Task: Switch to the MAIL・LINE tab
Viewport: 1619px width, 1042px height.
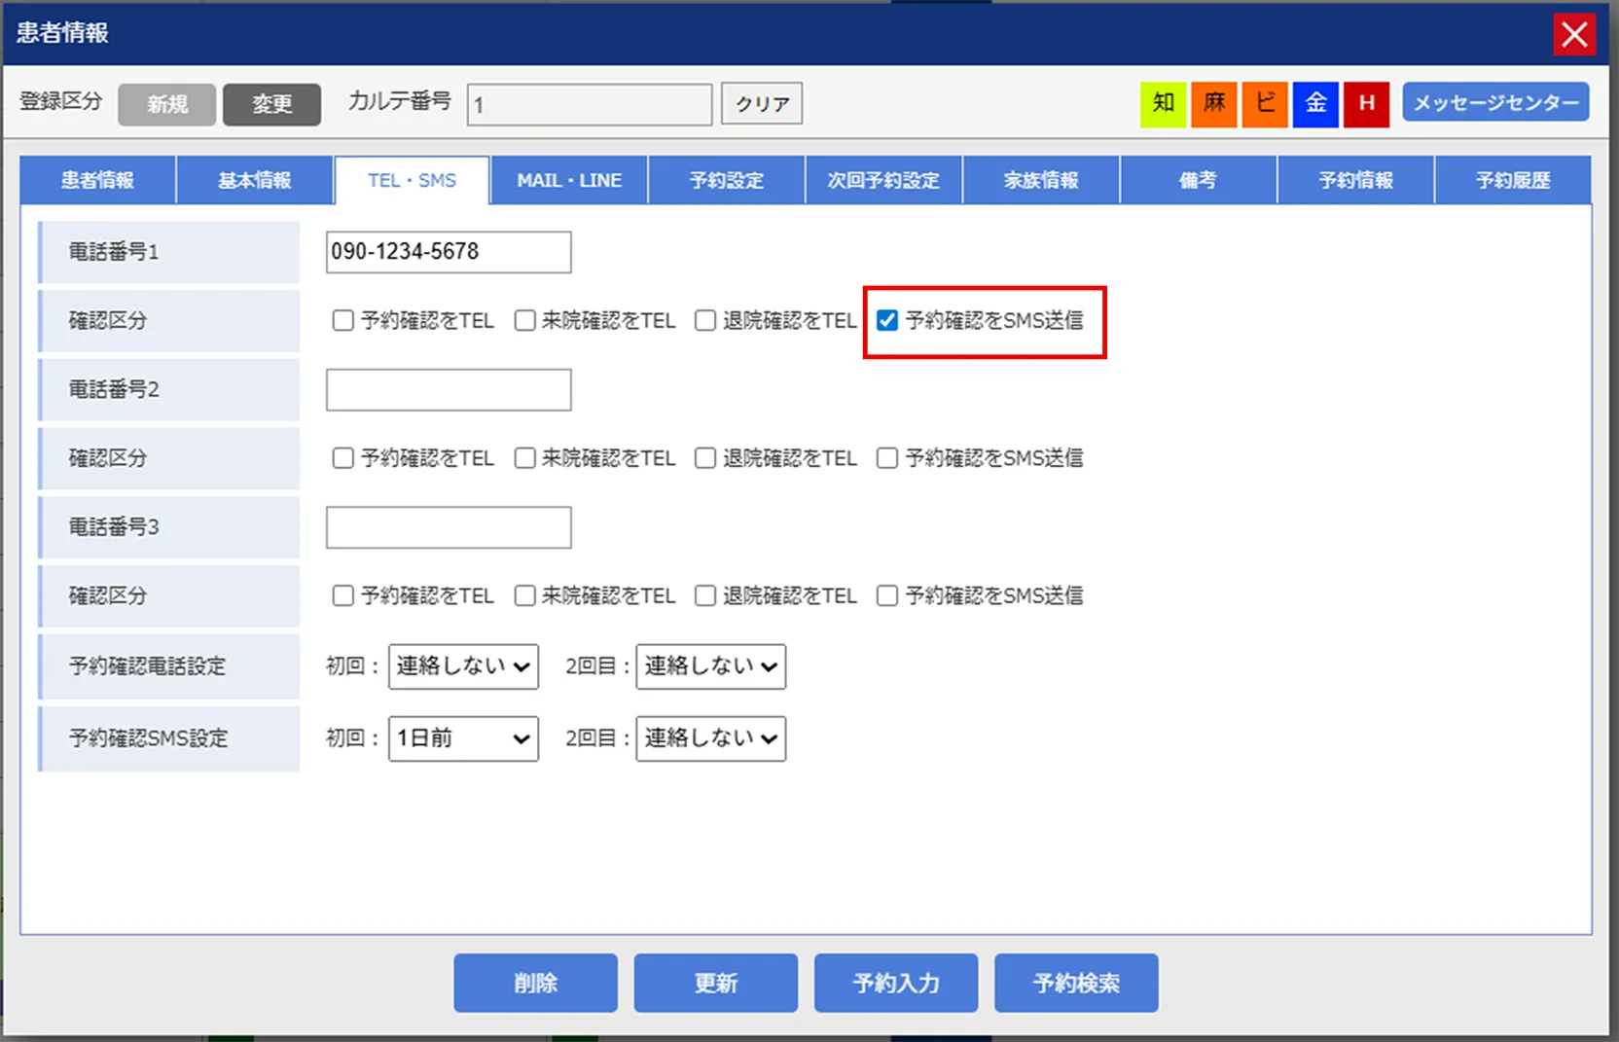Action: pos(569,181)
